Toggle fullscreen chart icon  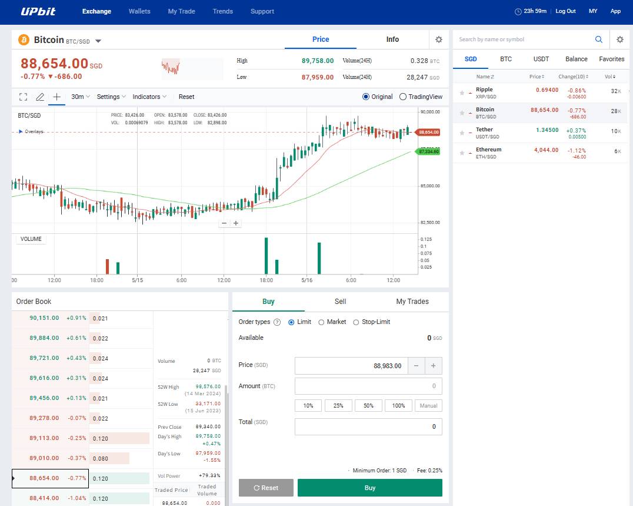[24, 97]
